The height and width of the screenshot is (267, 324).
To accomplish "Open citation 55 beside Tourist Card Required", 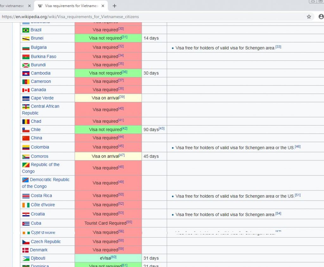I will click(129, 222).
